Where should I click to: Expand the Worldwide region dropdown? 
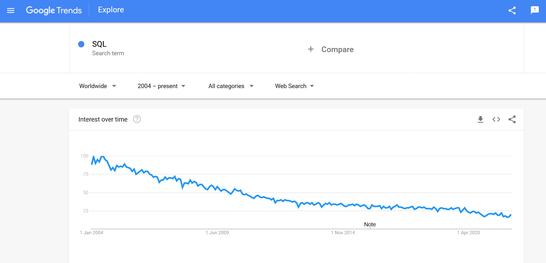click(98, 86)
